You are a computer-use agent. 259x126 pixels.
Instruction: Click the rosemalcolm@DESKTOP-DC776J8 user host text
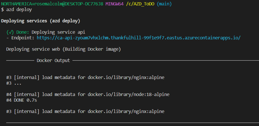tap(69, 4)
